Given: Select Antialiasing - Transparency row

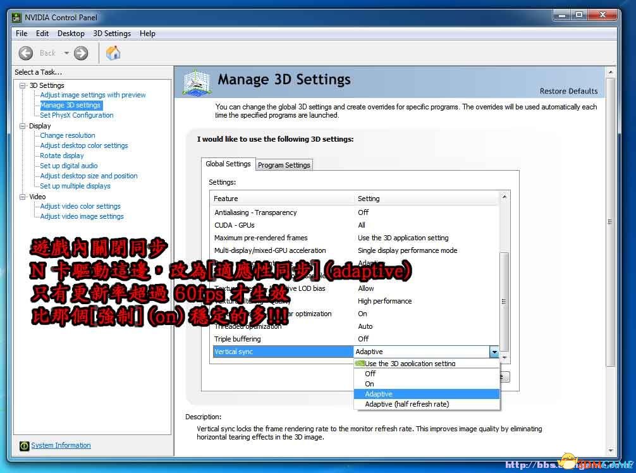Looking at the screenshot, I should pyautogui.click(x=356, y=212).
